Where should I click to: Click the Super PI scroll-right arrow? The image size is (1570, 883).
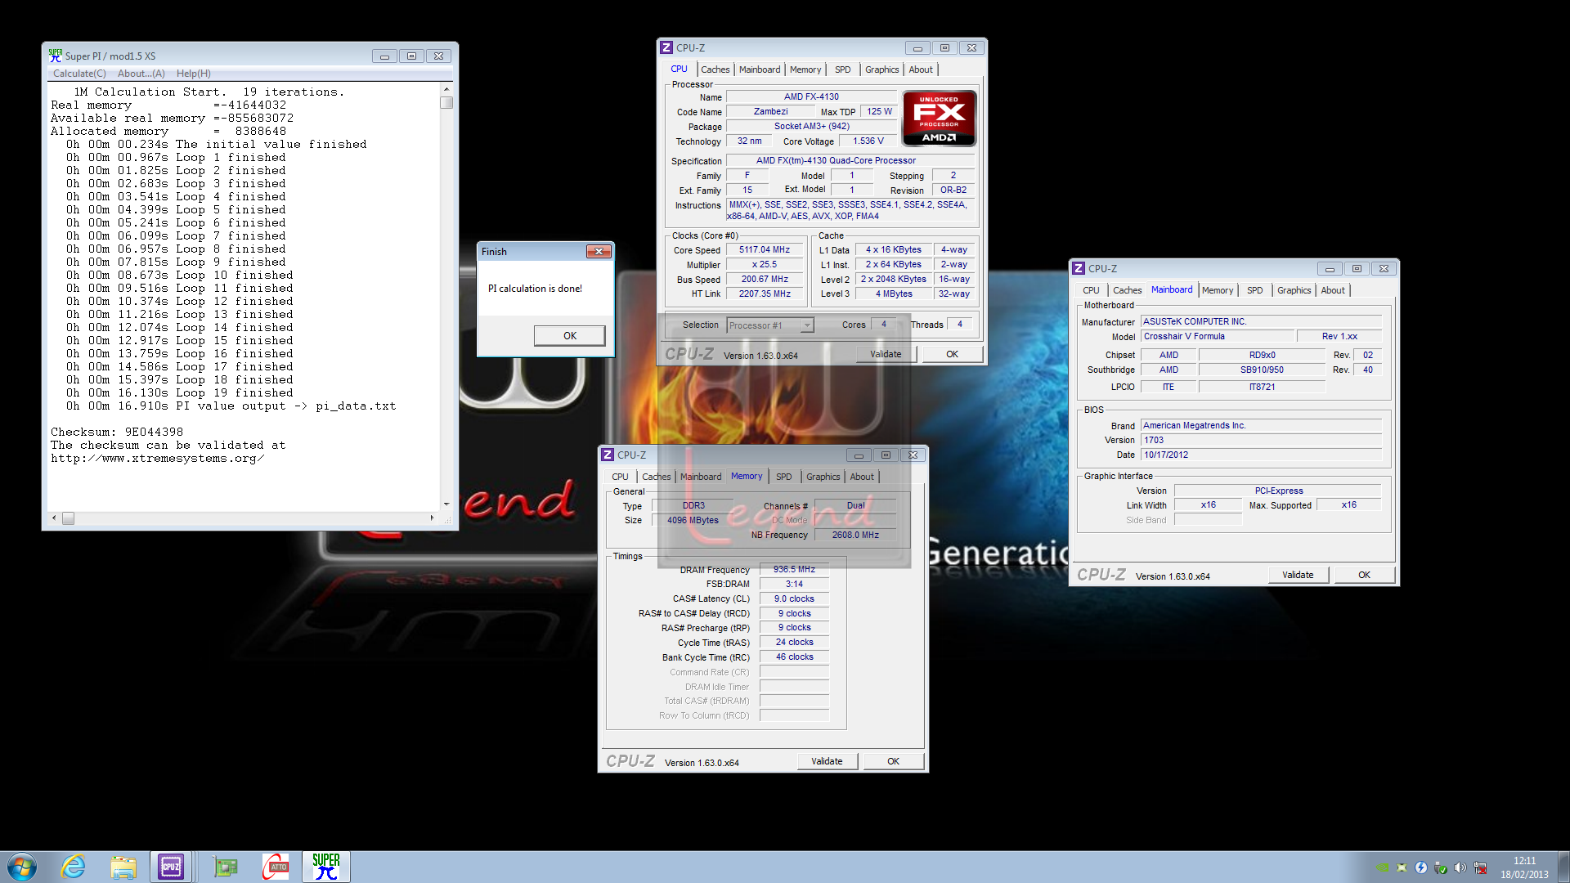432,518
